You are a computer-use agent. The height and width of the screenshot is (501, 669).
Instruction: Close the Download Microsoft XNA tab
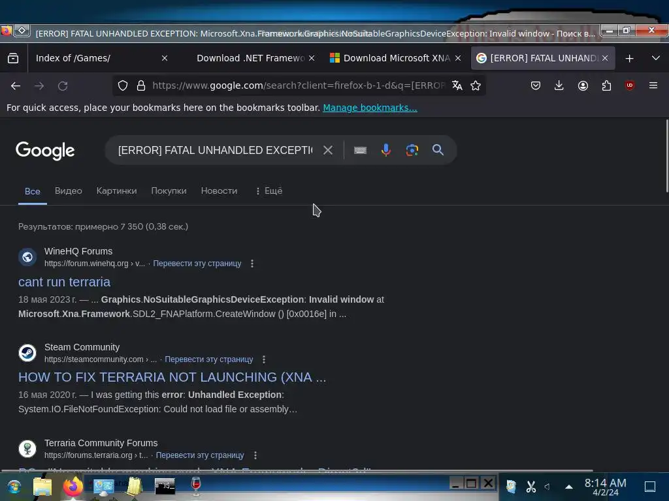coord(458,58)
